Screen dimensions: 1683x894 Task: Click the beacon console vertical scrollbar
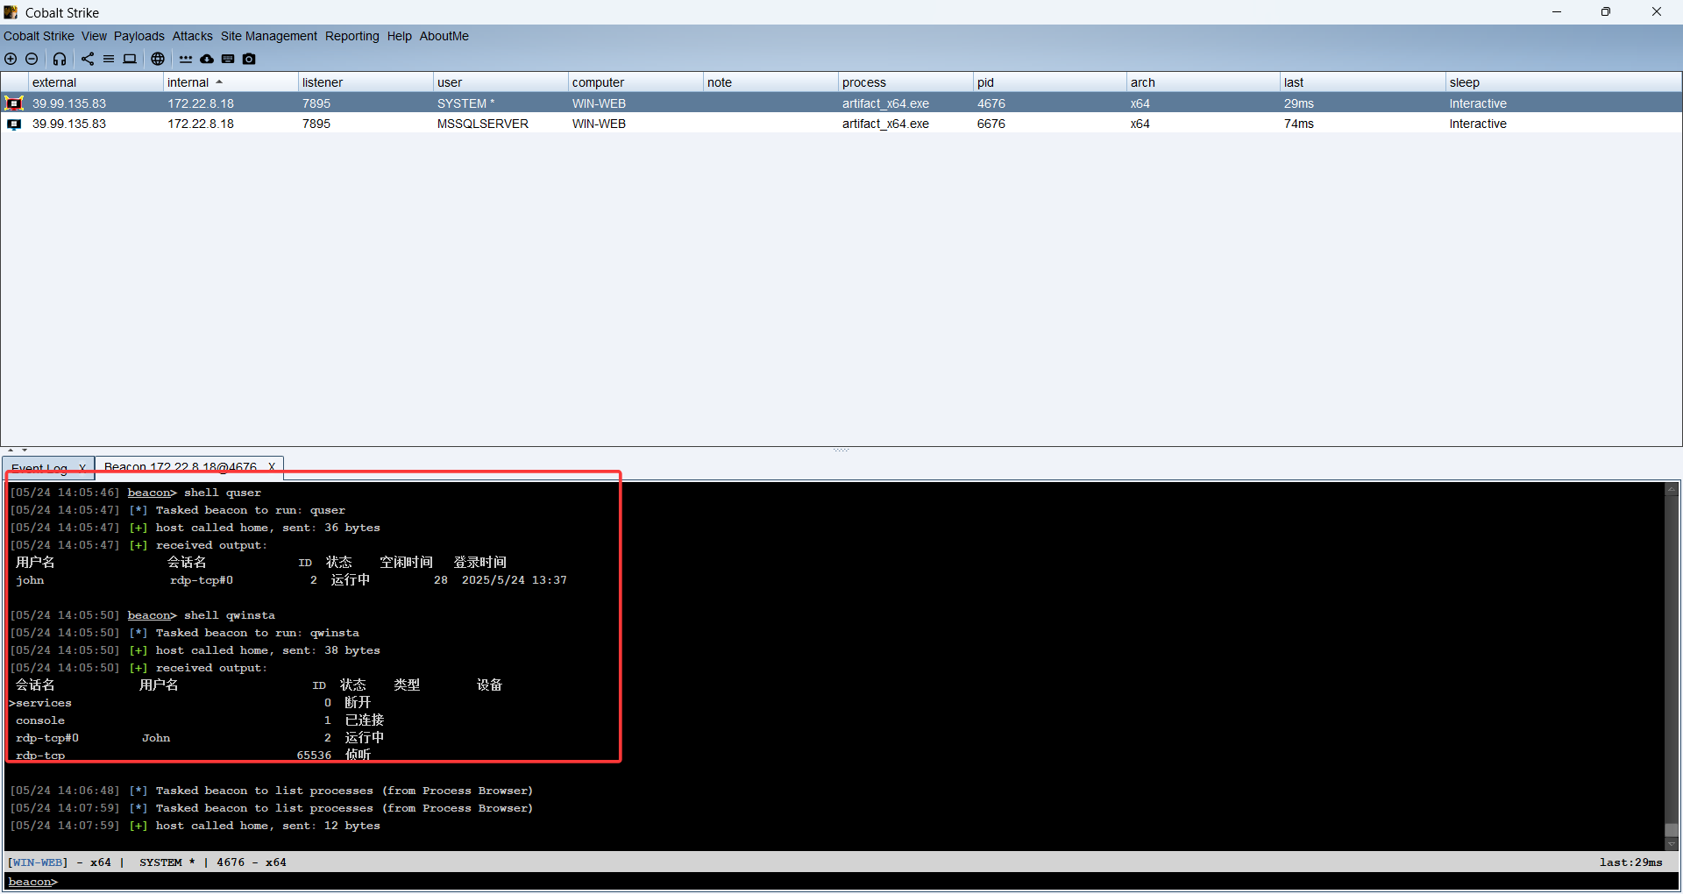click(1672, 666)
